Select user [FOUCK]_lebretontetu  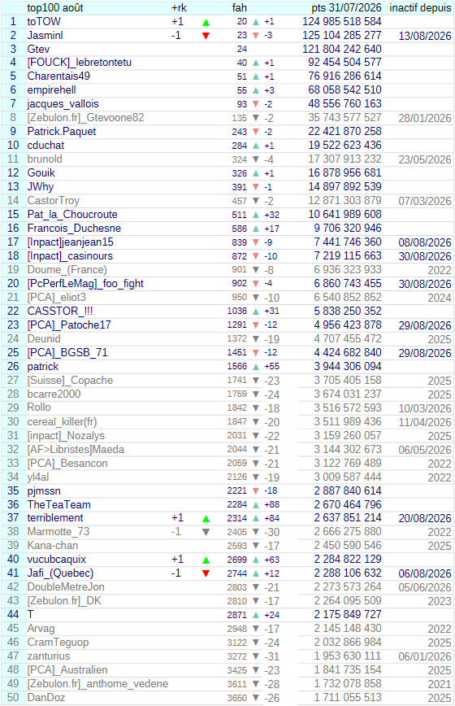79,63
